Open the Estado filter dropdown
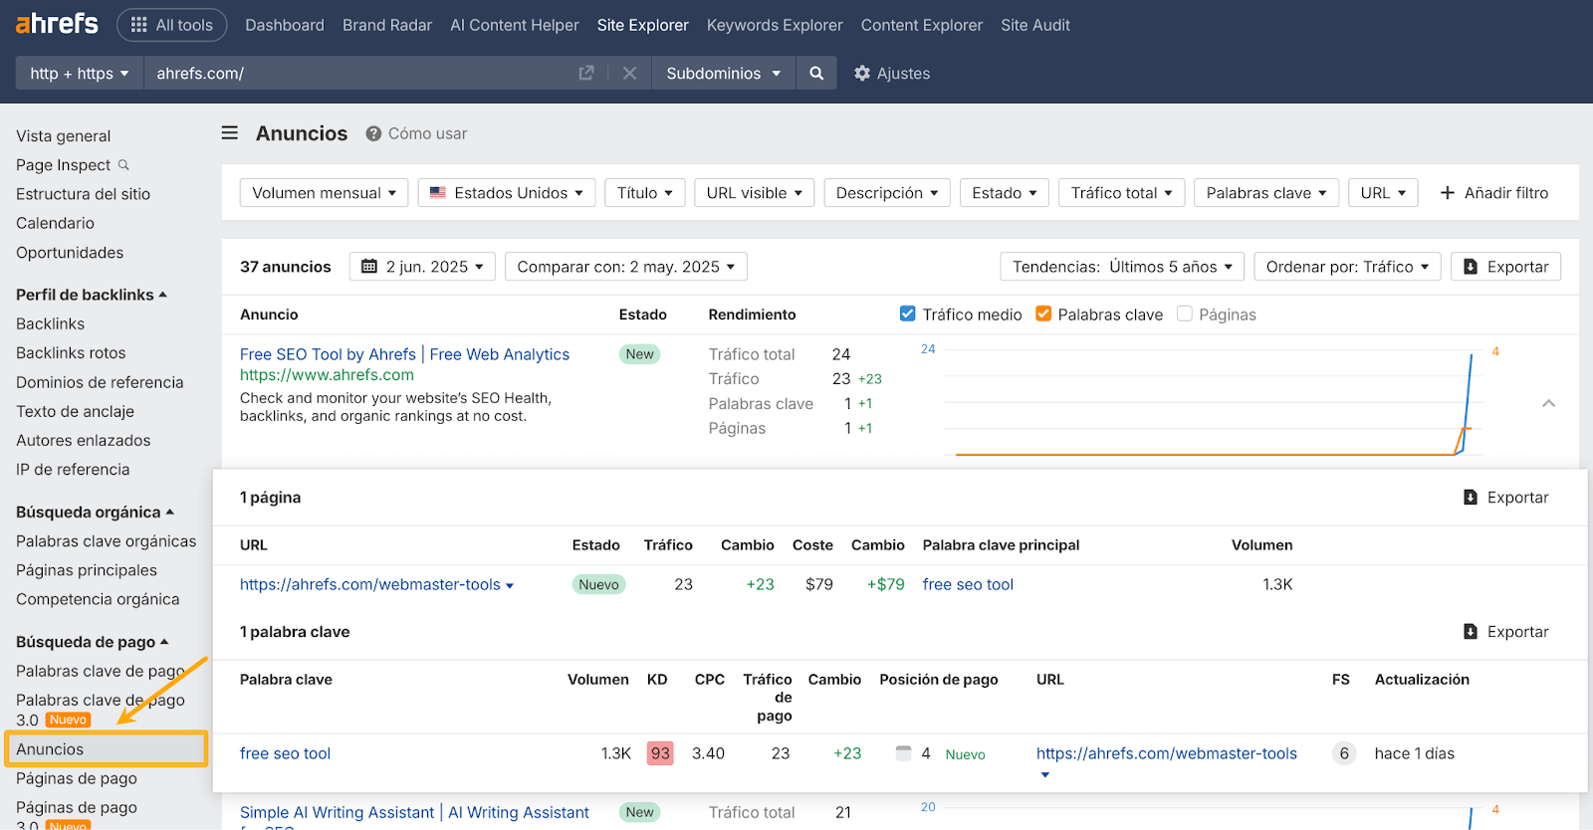The image size is (1593, 830). click(1005, 192)
